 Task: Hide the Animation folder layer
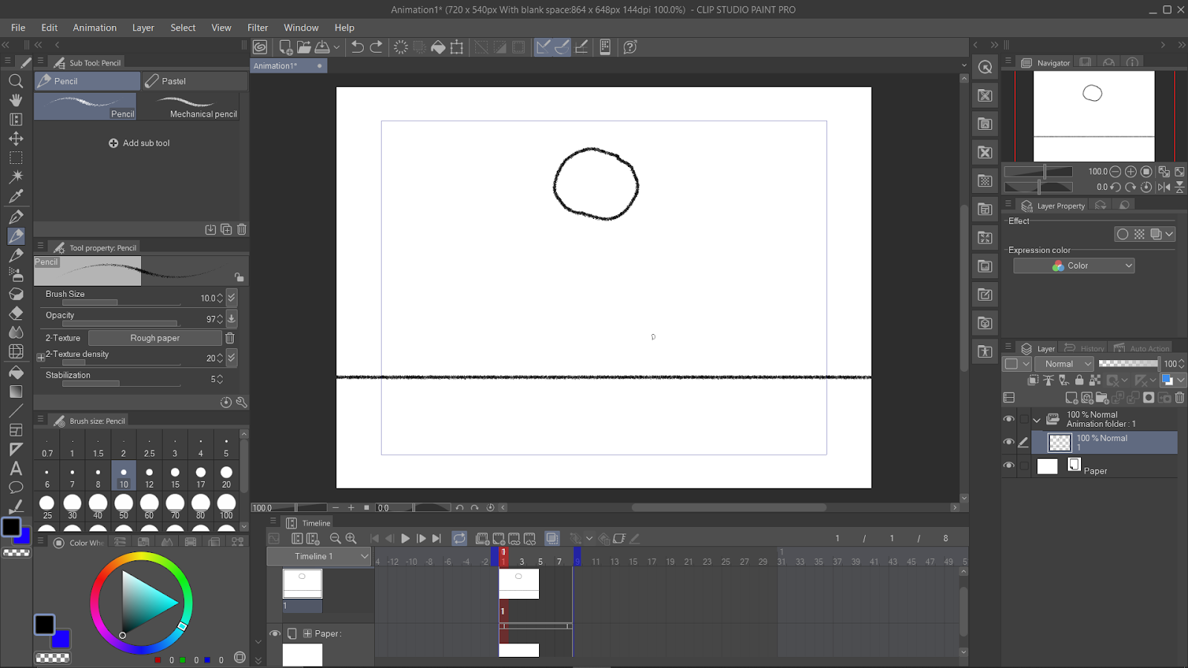(x=1008, y=419)
